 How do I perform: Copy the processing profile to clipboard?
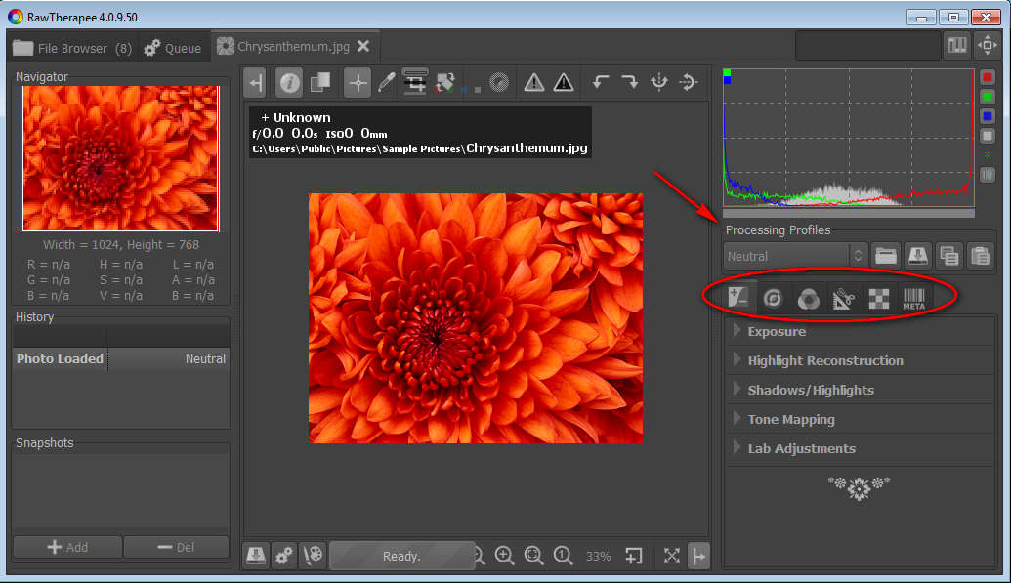(948, 256)
